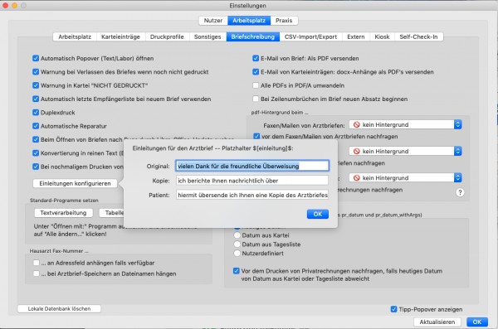
Task: Click the Tabelle button behind popover
Action: pos(111,213)
